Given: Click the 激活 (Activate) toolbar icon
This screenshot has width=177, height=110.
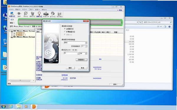Looking at the screenshot, I should coord(19,14).
